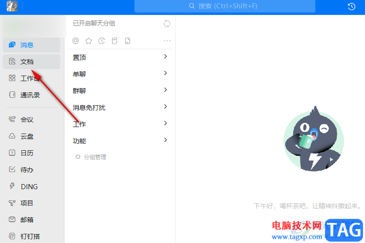Open 文档 in the left sidebar
The width and height of the screenshot is (365, 243).
32,62
